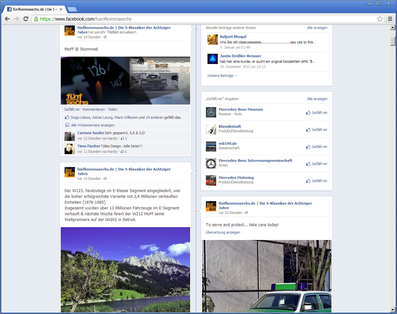
Task: Like the Mercedes Motoring page
Action: coord(317,181)
